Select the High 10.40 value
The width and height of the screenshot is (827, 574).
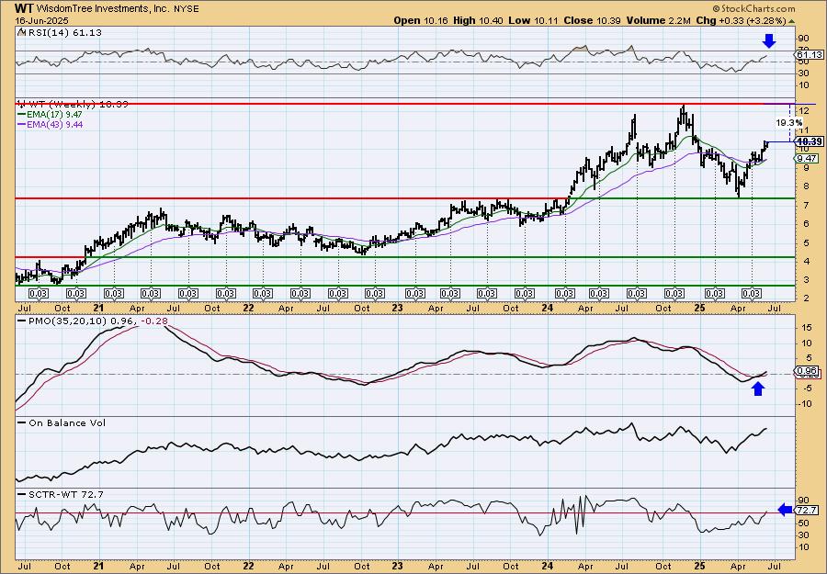coord(478,20)
